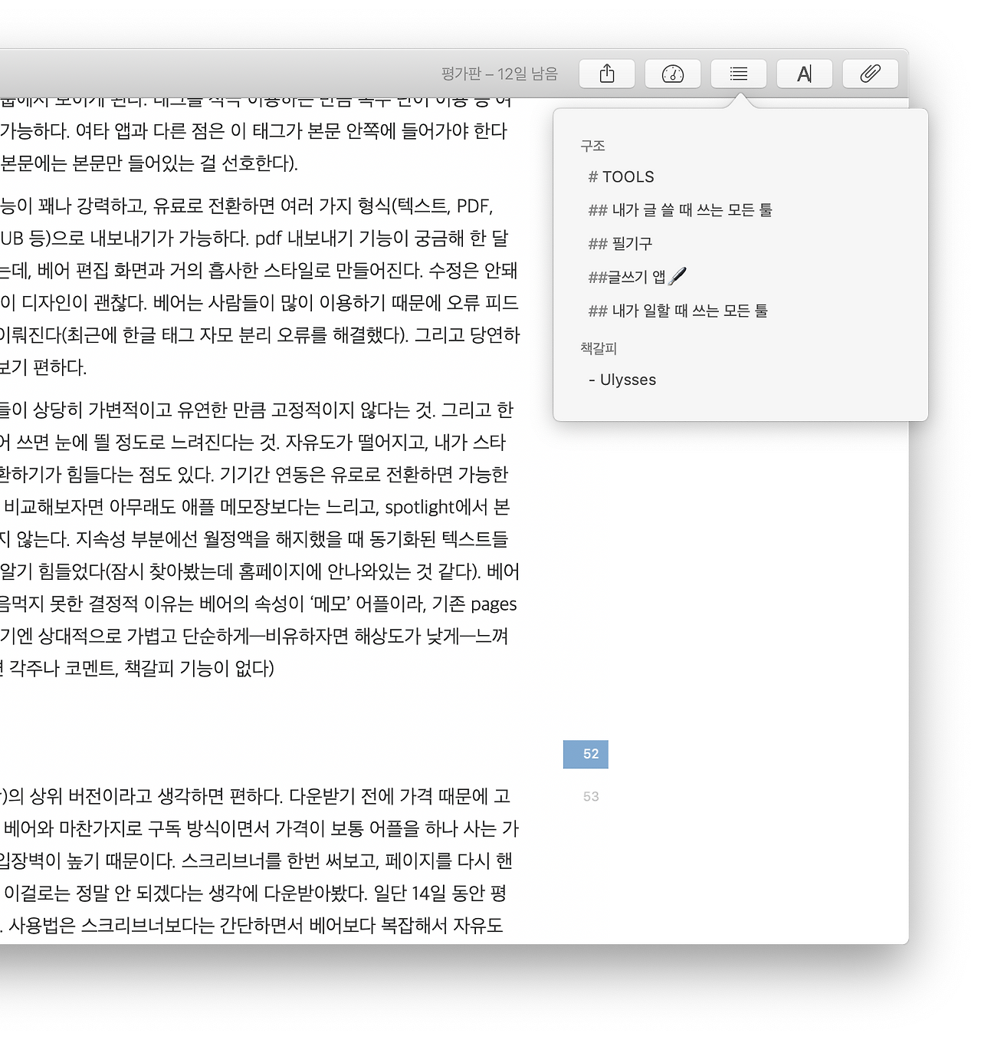Screen dimensions: 981x1040
Task: Jump to the '##글쓰기 앱' heading
Action: [637, 277]
